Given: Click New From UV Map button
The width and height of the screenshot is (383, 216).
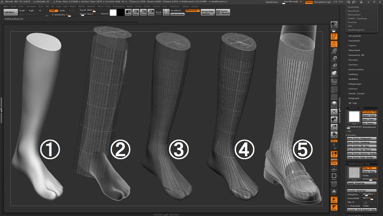Looking at the screenshot, I should pyautogui.click(x=362, y=146).
